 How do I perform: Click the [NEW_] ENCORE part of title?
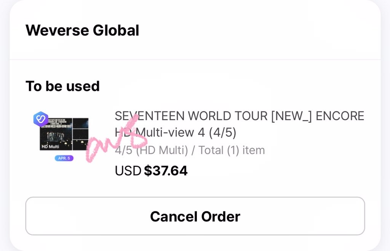click(318, 116)
